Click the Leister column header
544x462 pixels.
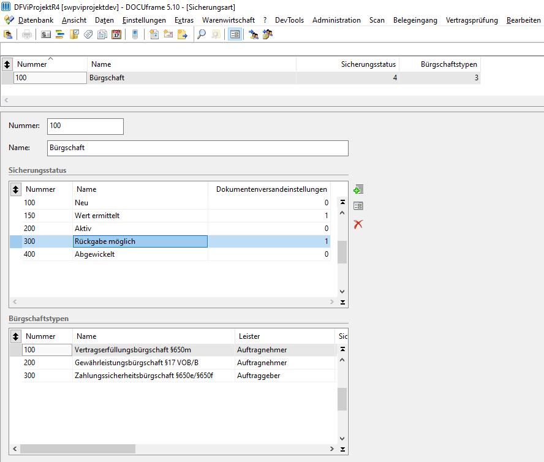(285, 336)
